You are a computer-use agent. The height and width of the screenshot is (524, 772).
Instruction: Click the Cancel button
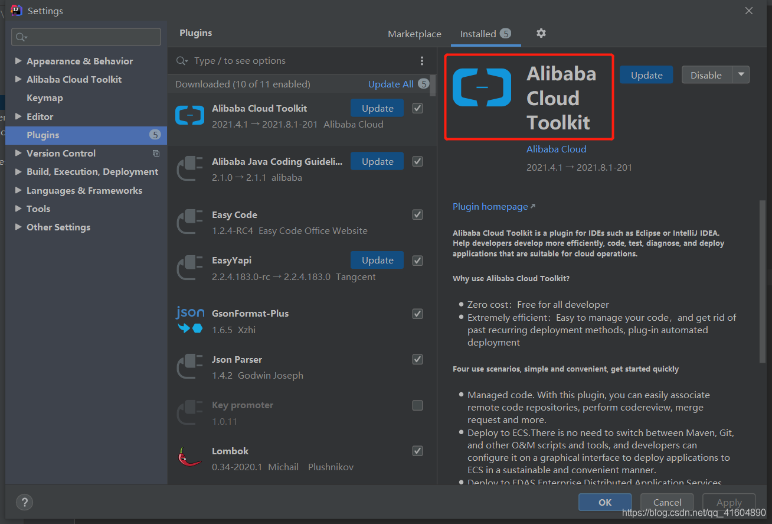pos(668,502)
